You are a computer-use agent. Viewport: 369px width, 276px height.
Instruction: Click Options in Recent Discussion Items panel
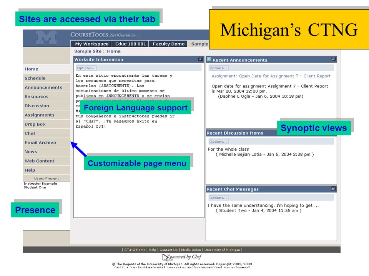[x=218, y=142]
